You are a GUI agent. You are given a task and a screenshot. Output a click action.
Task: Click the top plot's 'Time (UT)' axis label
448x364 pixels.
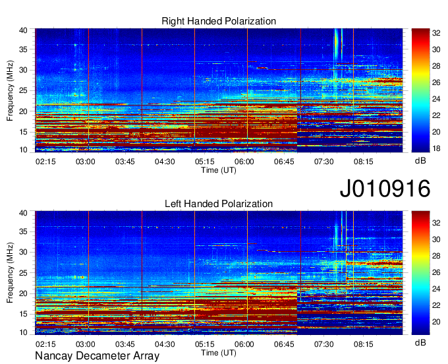point(219,170)
